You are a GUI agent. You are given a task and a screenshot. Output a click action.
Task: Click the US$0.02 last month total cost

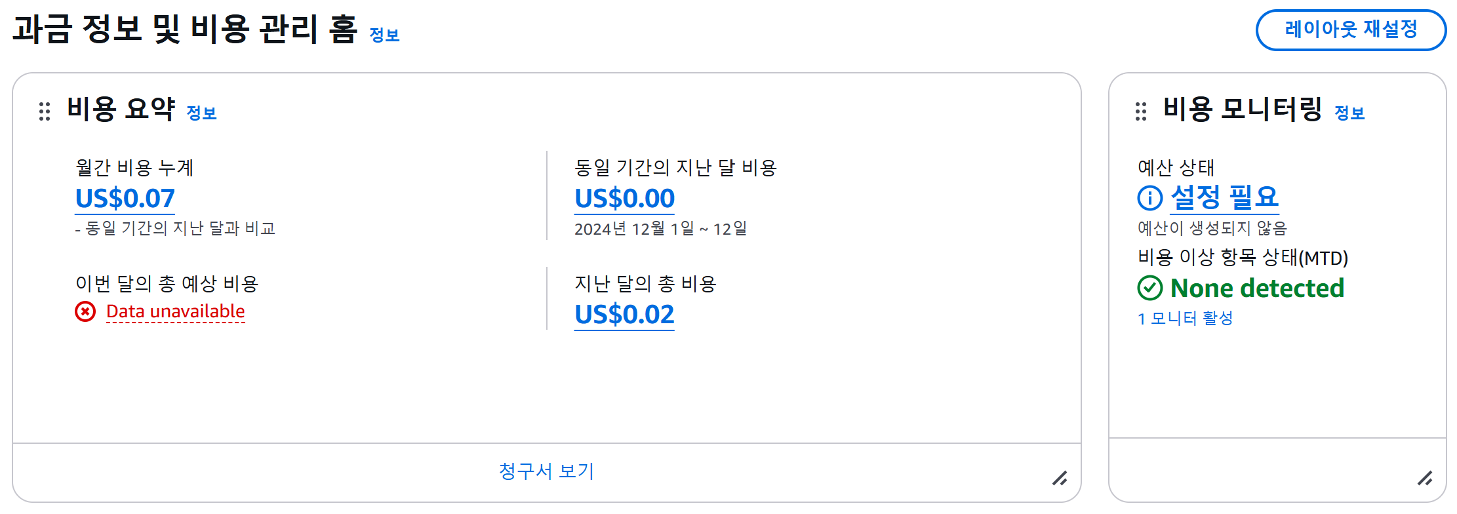coord(624,315)
